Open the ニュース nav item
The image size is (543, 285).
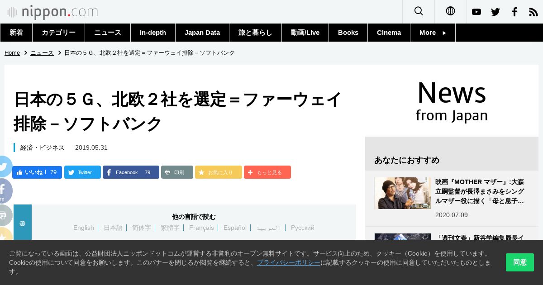(108, 33)
